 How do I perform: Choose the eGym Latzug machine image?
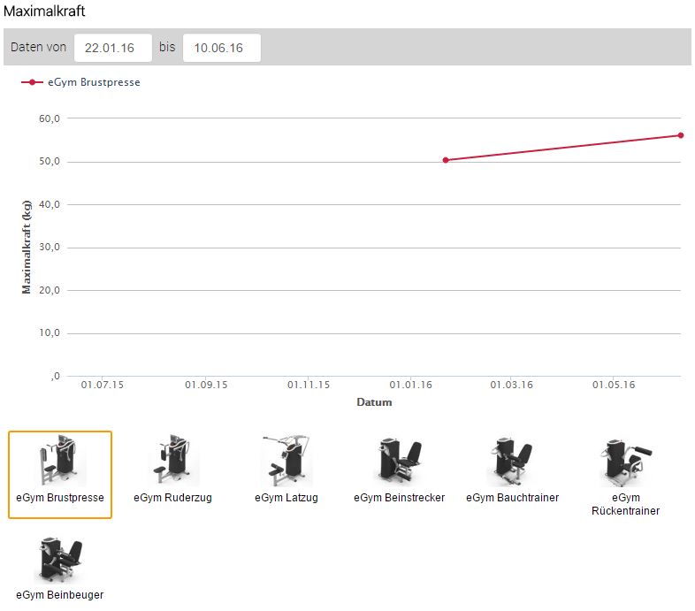point(286,460)
